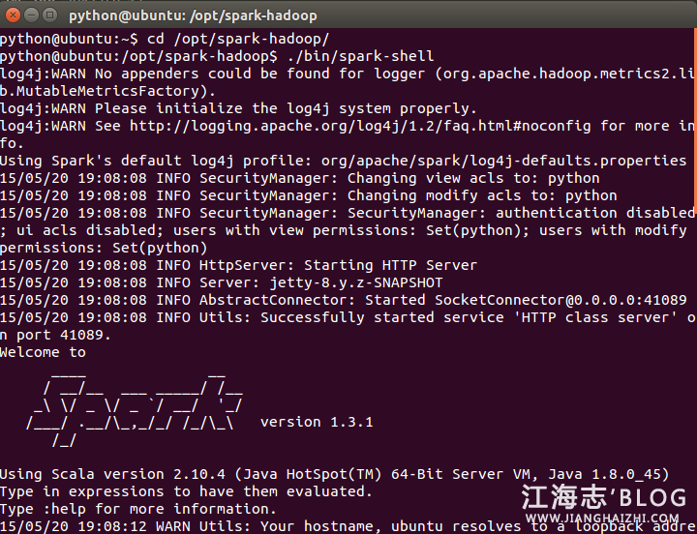
Task: Maximize the terminal window
Action: [x=47, y=15]
